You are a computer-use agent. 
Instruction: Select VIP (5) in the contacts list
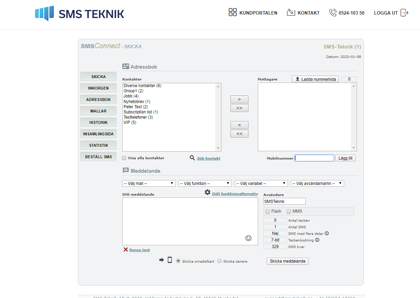130,122
